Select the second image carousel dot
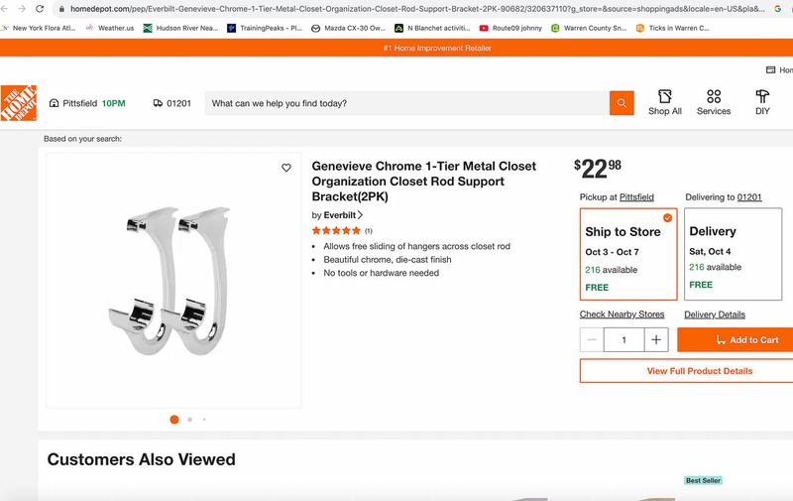This screenshot has width=793, height=501. (189, 420)
